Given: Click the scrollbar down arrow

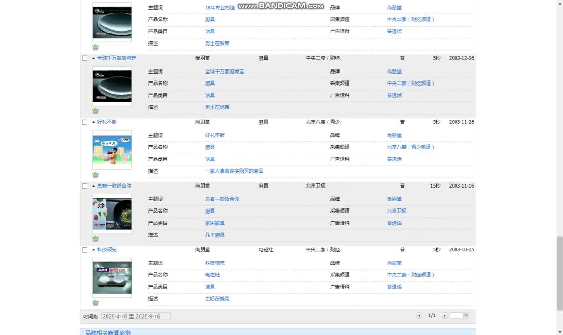Looking at the screenshot, I should coord(560,331).
